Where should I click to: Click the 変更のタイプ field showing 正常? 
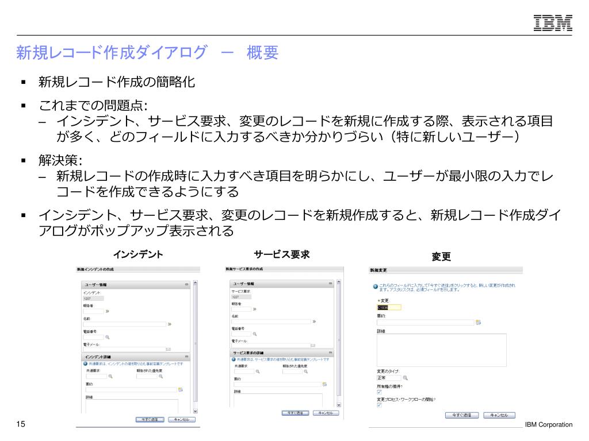pos(389,378)
